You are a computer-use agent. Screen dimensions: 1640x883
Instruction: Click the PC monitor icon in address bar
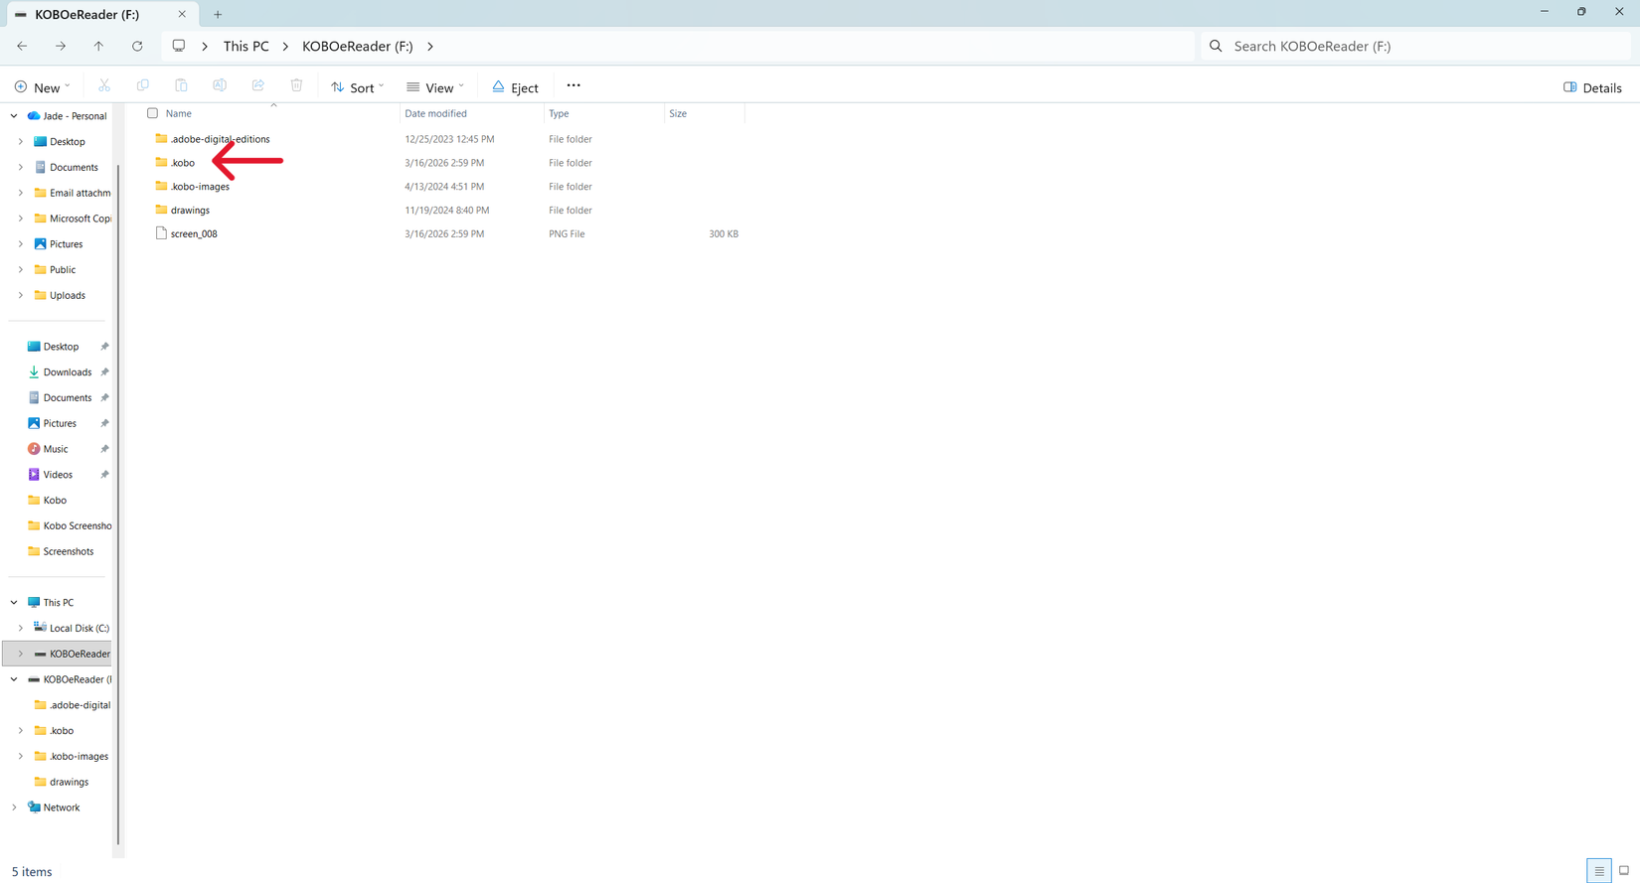click(x=179, y=46)
